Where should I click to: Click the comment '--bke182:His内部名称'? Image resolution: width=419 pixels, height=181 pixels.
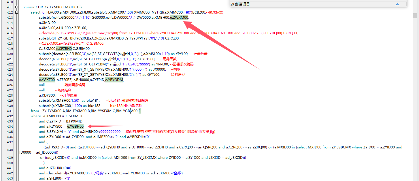coord(124,106)
